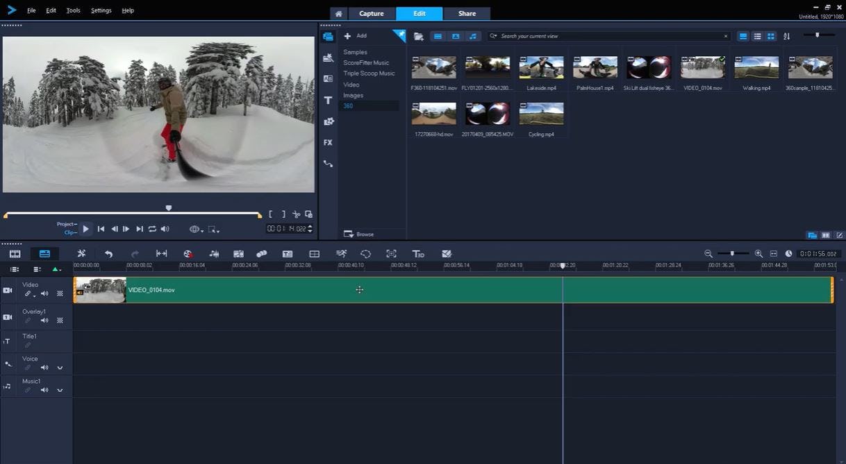
Task: Switch to the Capture tab
Action: (x=371, y=13)
